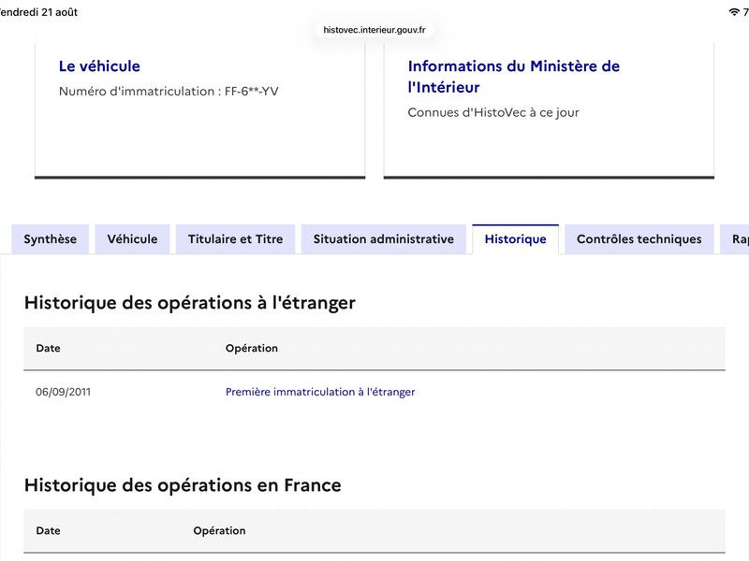Click Historique des opérations à l'étranger heading
The height and width of the screenshot is (561, 749).
(190, 303)
